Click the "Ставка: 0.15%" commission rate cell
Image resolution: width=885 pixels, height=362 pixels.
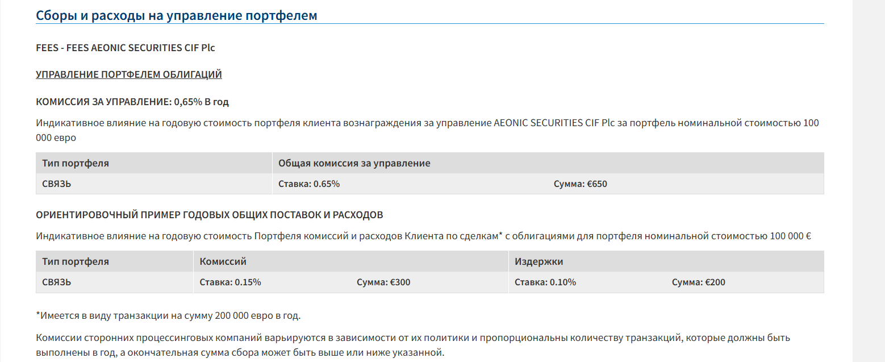230,282
